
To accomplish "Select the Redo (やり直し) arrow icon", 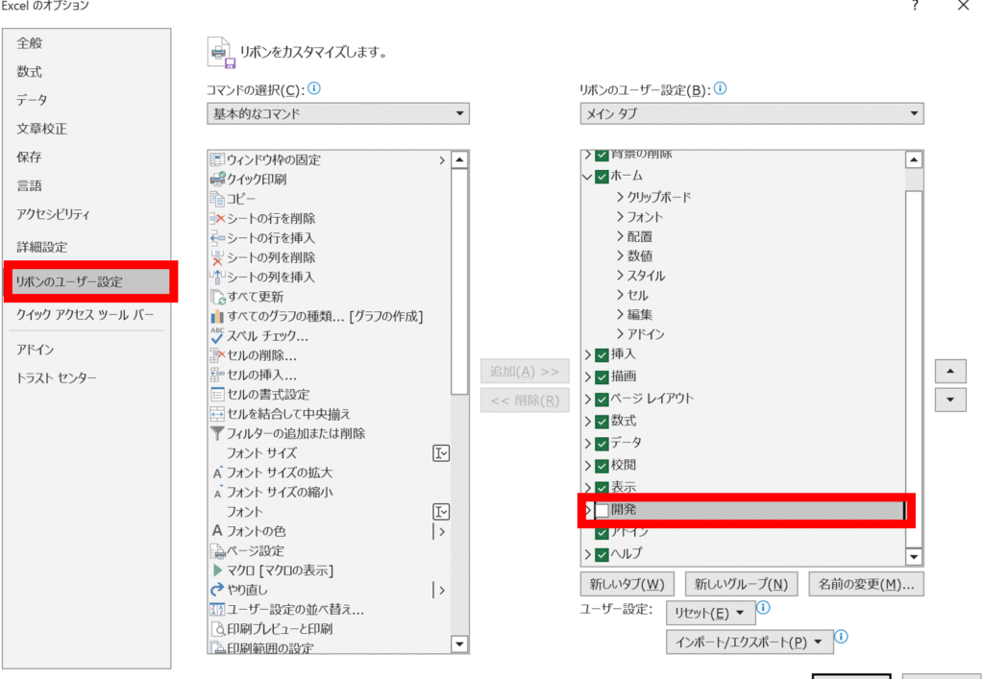I will (x=217, y=590).
